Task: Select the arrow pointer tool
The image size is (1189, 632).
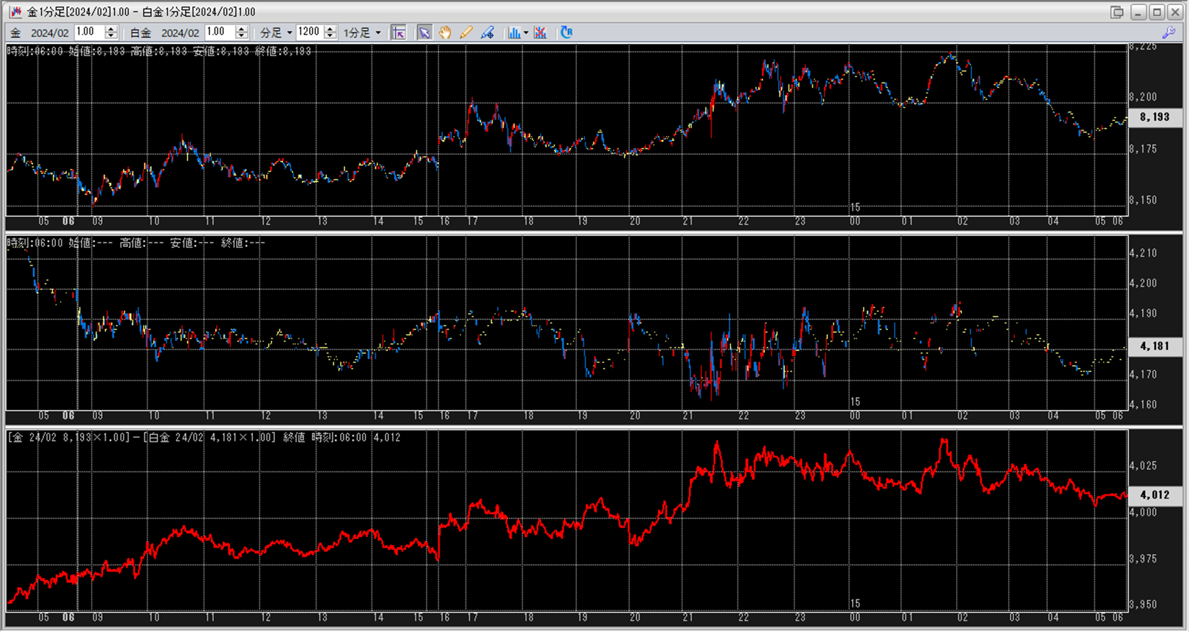Action: [425, 33]
